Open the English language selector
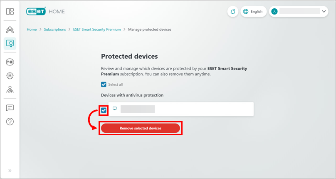 pyautogui.click(x=253, y=12)
